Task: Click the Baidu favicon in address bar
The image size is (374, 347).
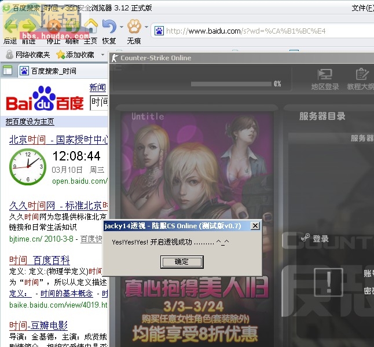Action: tap(159, 31)
